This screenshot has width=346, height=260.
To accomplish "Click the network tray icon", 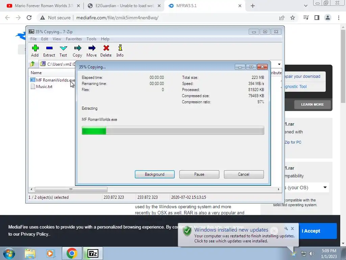I will click(x=304, y=254).
